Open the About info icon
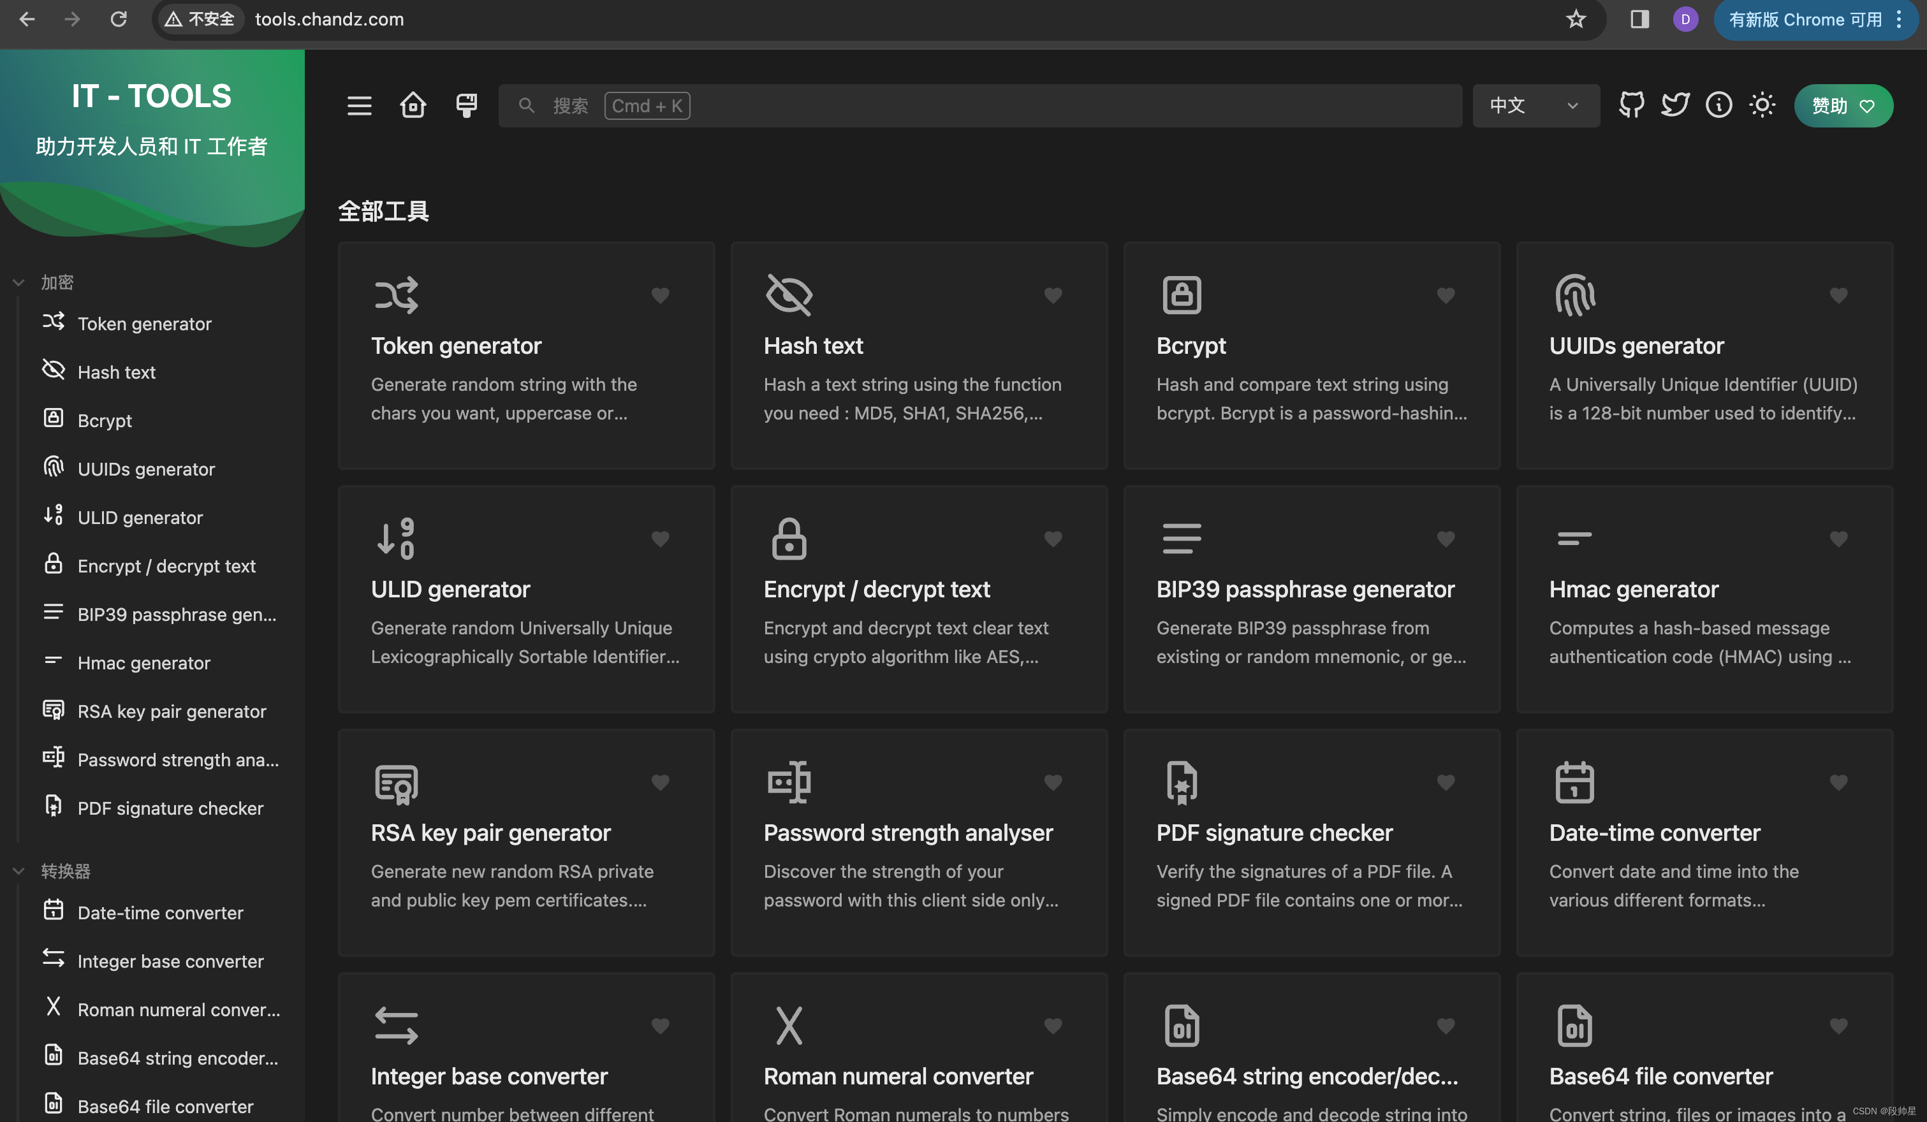Screen dimensions: 1927x1122 (x=1719, y=105)
